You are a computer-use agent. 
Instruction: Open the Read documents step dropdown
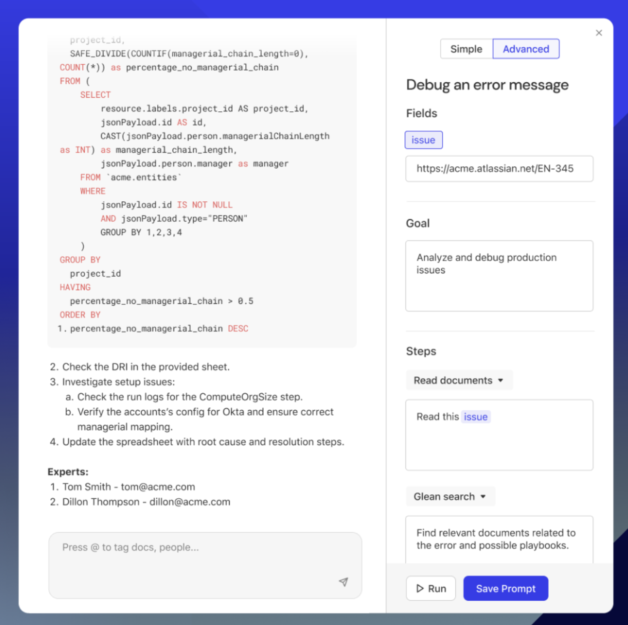(459, 380)
